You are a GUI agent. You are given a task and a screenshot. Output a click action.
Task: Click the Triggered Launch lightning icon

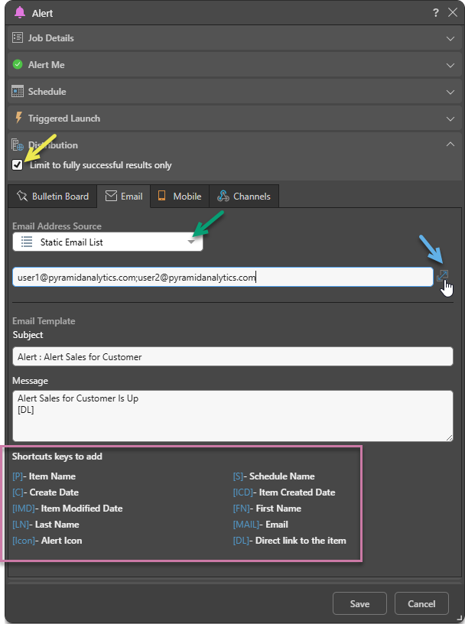[18, 119]
